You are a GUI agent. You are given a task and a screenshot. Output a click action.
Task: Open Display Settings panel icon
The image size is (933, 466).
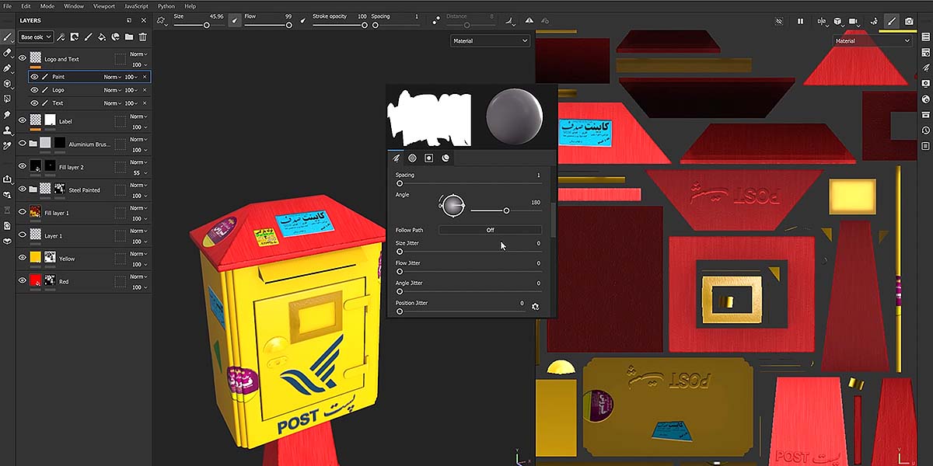pos(925,83)
